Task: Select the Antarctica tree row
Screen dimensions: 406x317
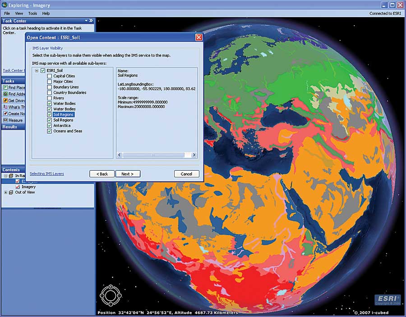Action: click(x=62, y=126)
